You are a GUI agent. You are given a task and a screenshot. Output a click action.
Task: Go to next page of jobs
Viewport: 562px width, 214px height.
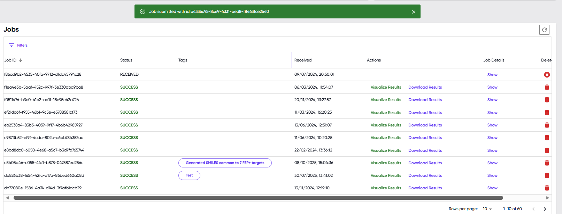pyautogui.click(x=545, y=209)
